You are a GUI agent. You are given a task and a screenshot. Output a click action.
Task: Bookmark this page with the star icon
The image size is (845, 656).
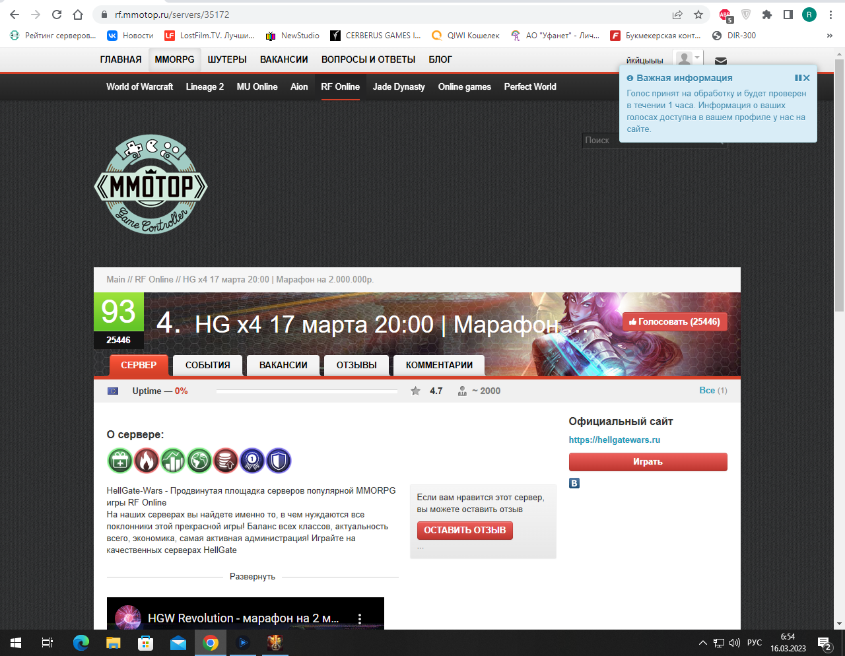[x=698, y=15]
